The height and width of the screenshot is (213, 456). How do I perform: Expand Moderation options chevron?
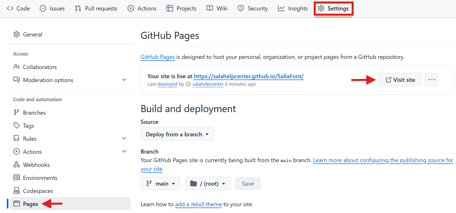pyautogui.click(x=124, y=80)
